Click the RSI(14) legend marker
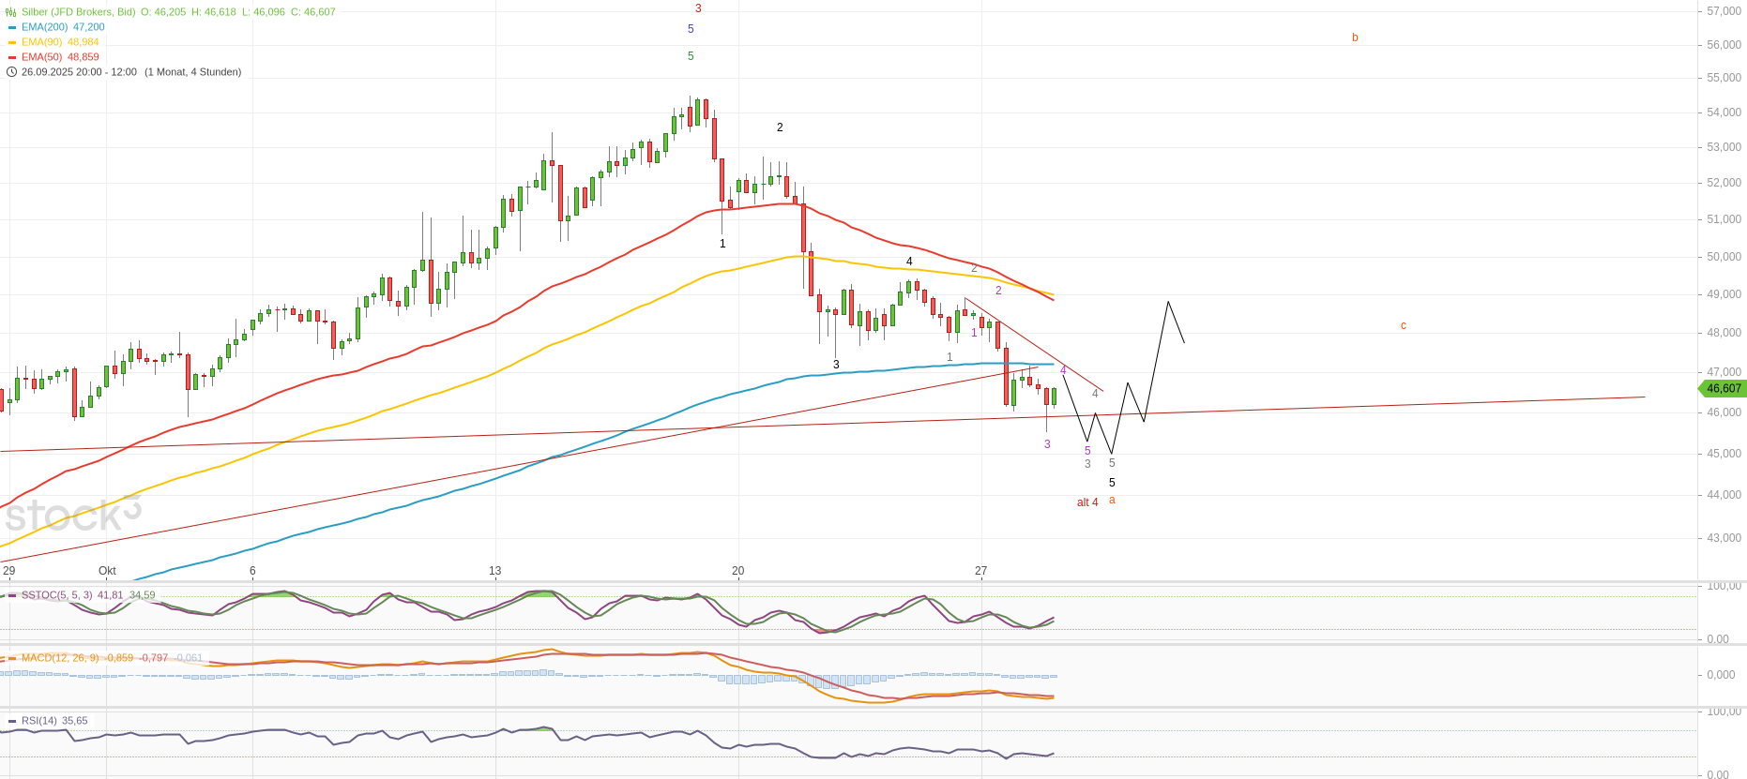The height and width of the screenshot is (779, 1747). 12,721
